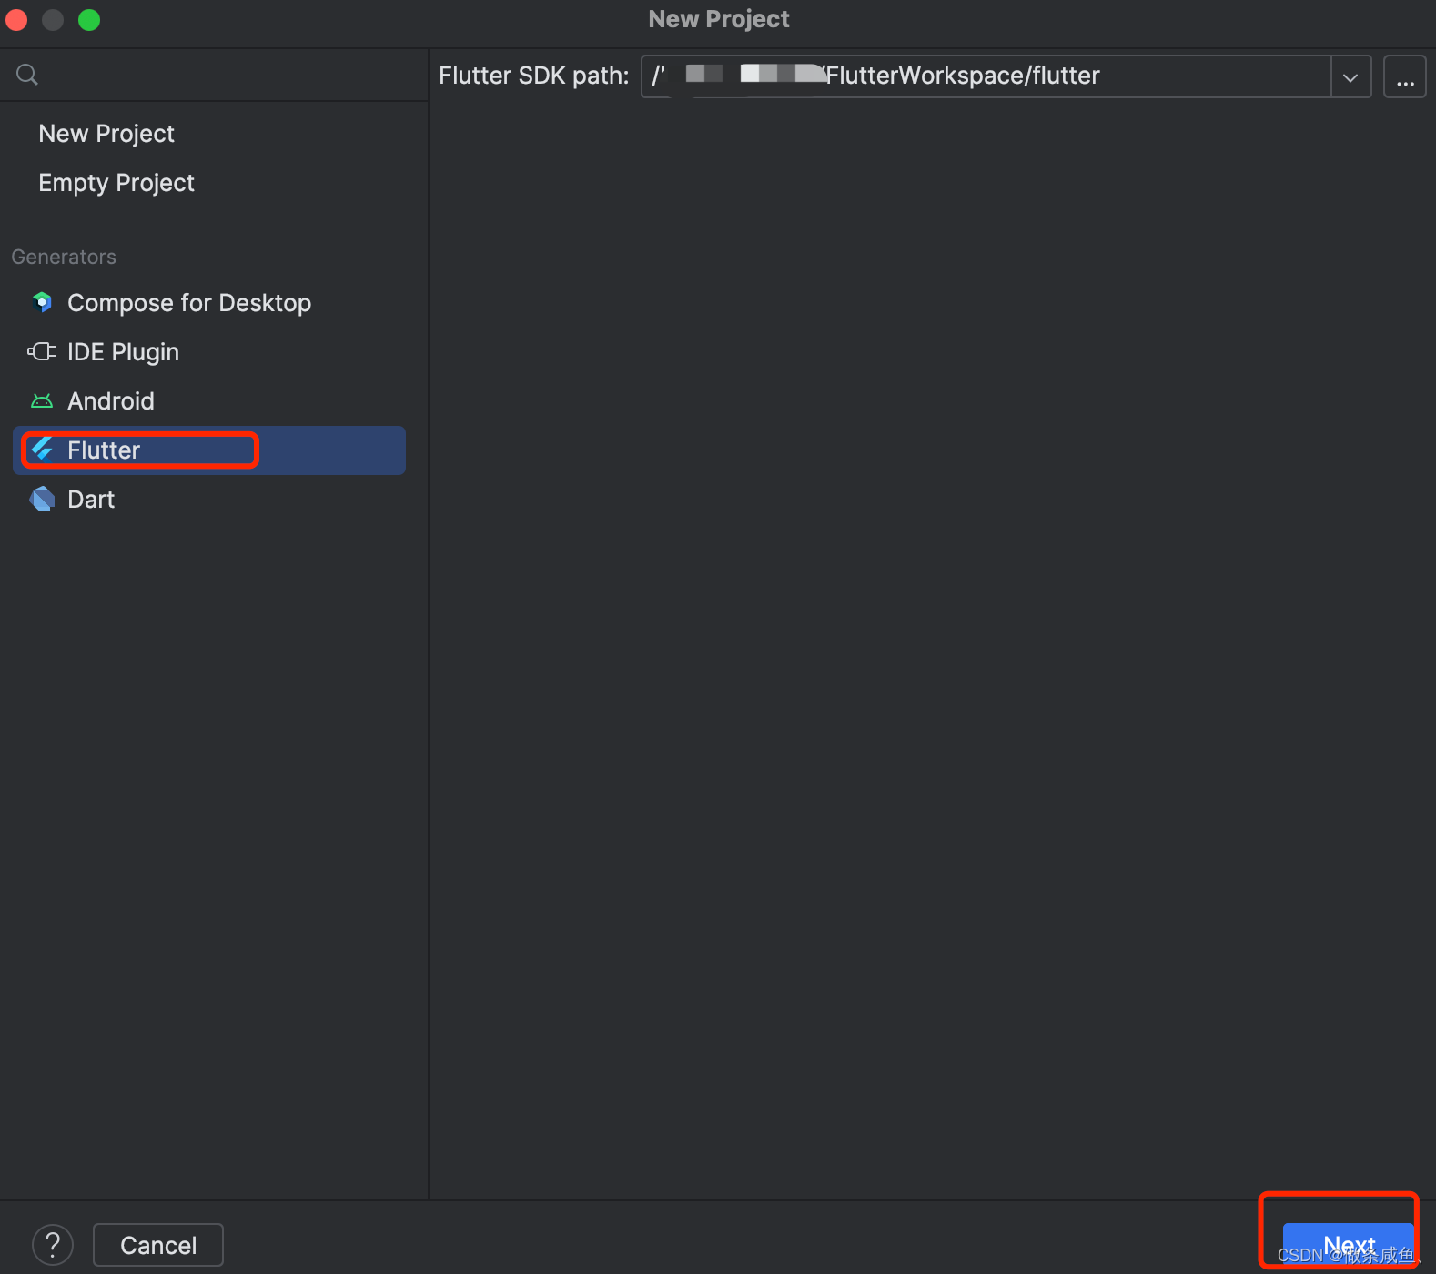Expand the Flutter SDK path dropdown
Screen dimensions: 1436x1274
click(x=1351, y=76)
